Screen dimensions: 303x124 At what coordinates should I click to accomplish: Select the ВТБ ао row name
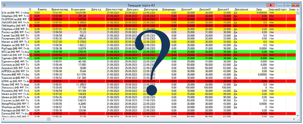(x=15, y=13)
